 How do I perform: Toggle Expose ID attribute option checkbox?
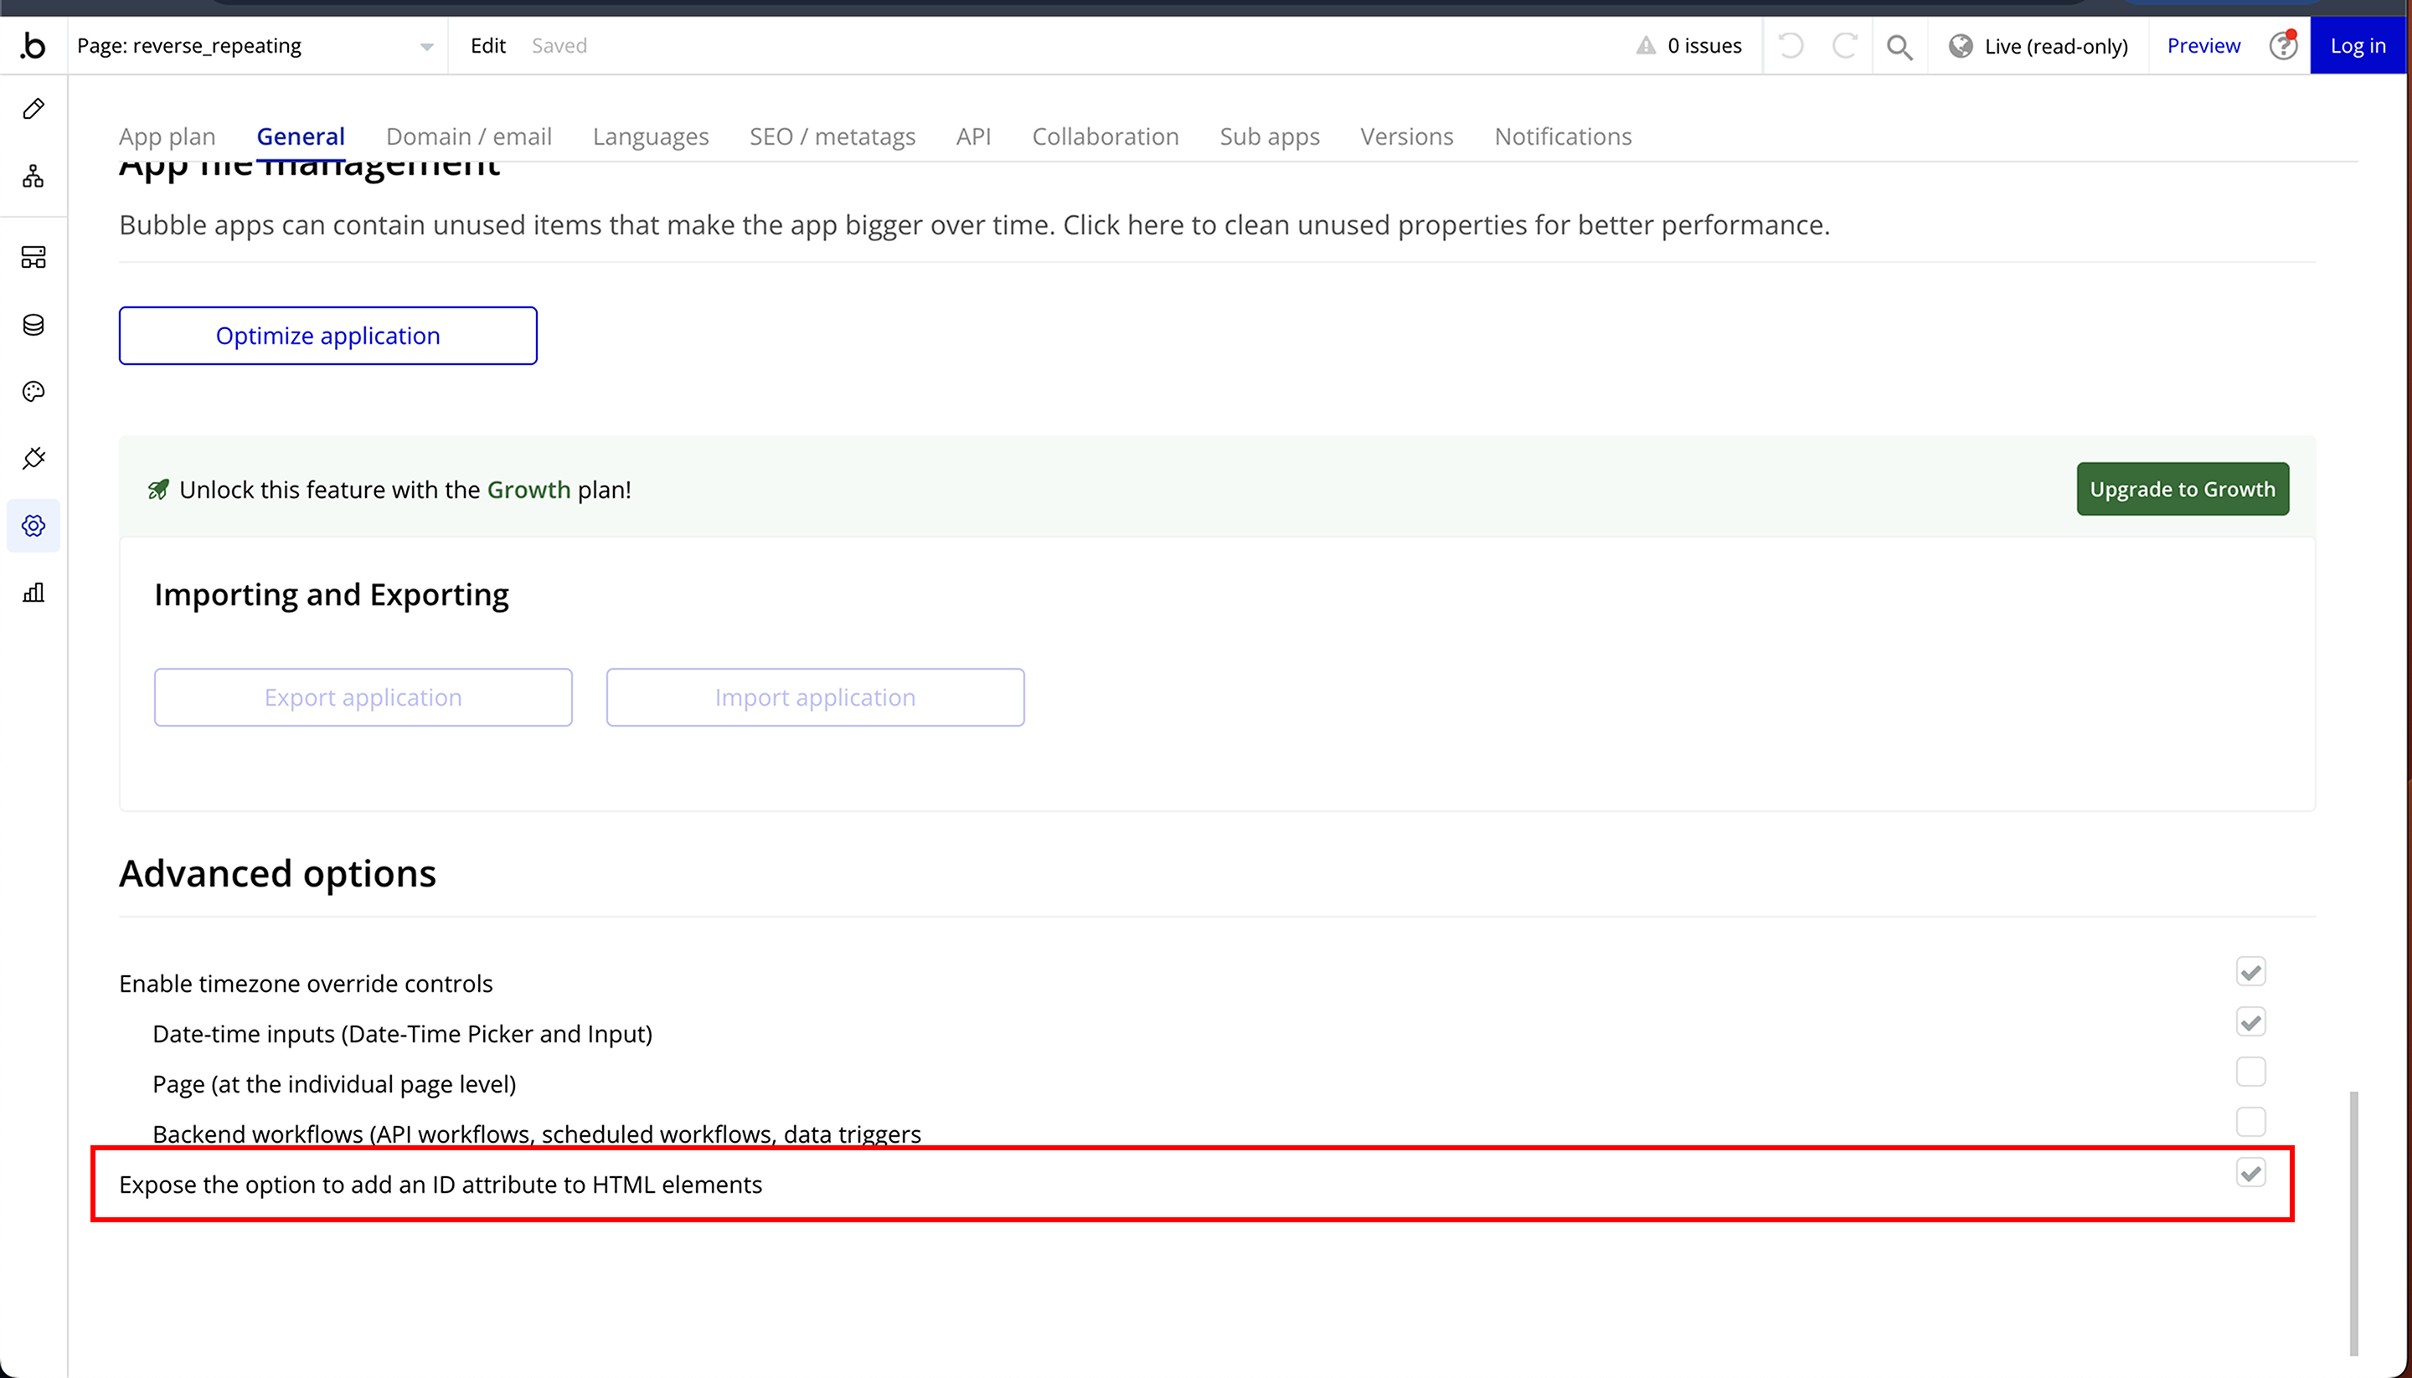click(x=2250, y=1174)
